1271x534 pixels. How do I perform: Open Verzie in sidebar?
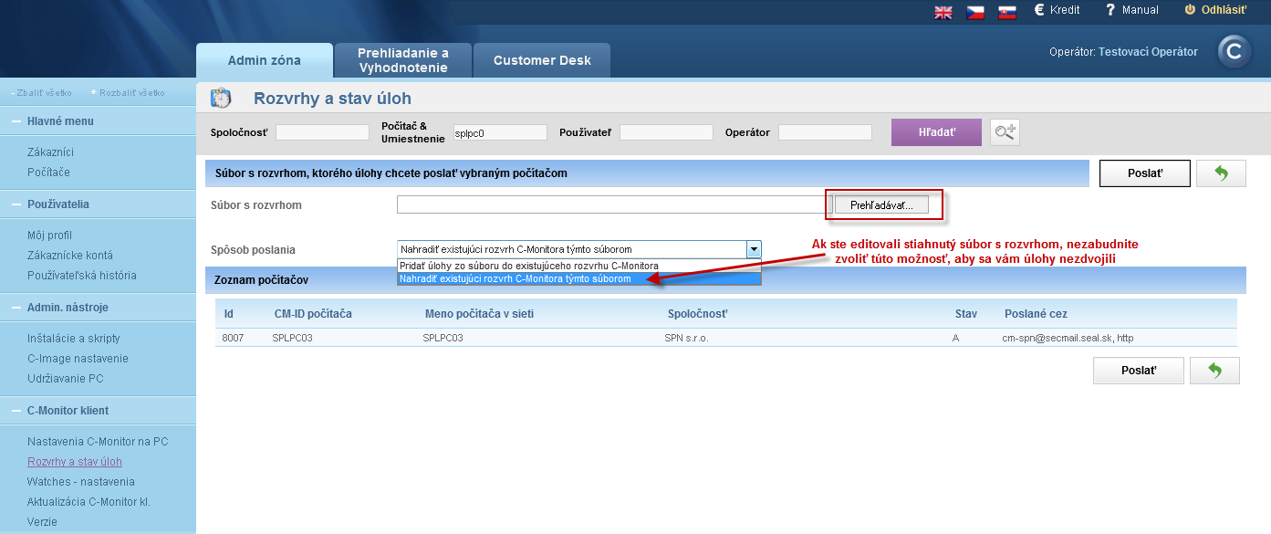click(42, 522)
